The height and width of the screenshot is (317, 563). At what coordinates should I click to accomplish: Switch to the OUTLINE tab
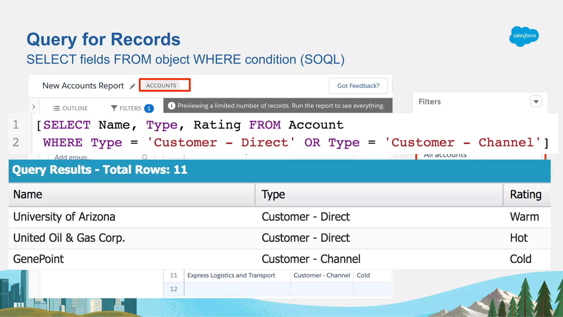click(70, 108)
